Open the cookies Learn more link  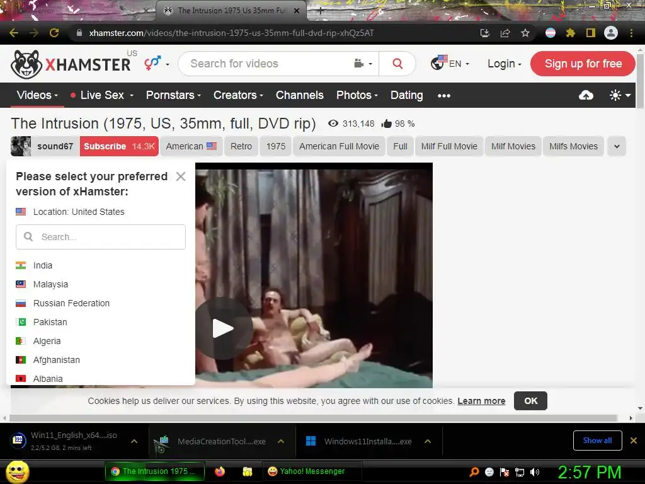click(481, 401)
